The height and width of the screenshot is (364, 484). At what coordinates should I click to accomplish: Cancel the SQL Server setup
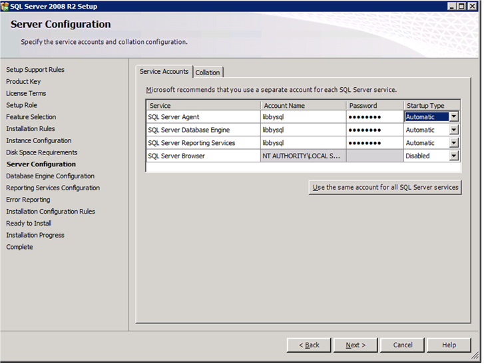click(402, 345)
